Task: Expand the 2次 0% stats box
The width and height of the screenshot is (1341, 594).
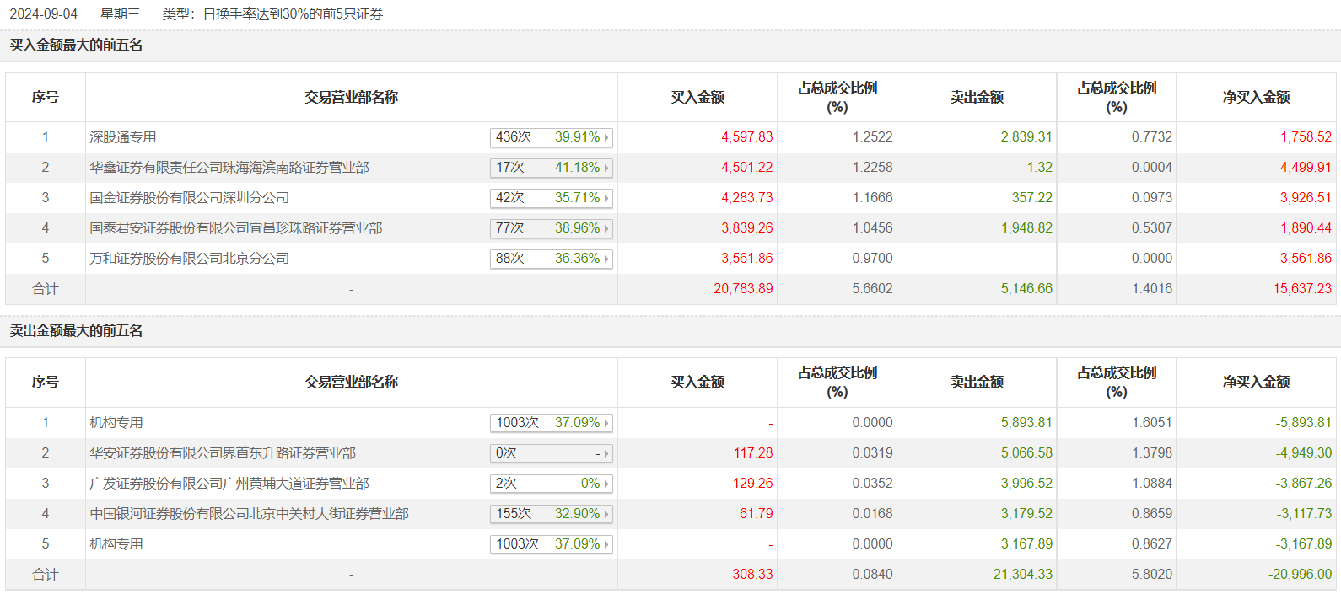Action: [x=551, y=484]
